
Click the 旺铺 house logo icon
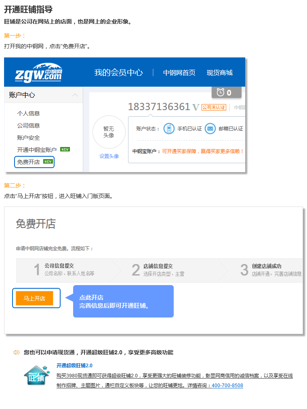pos(37,375)
